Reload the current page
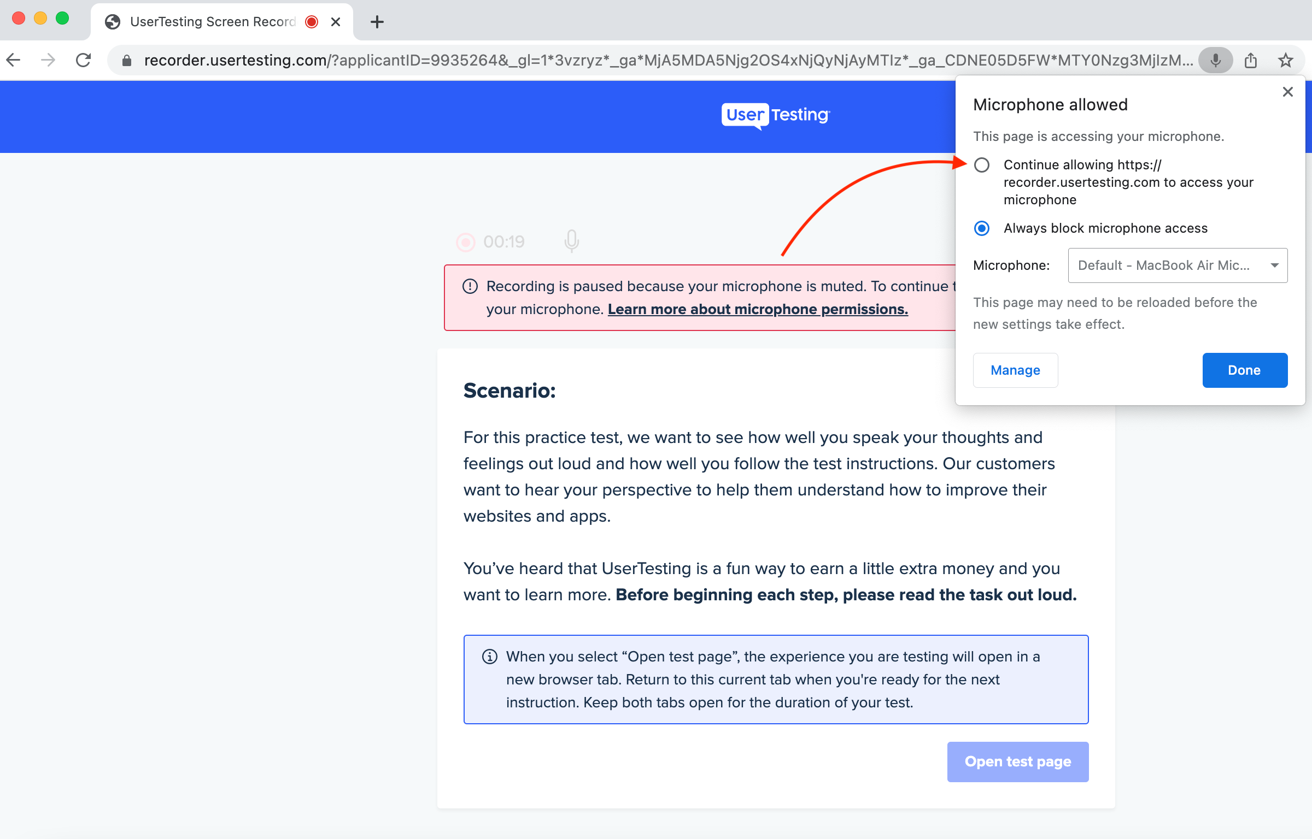Image resolution: width=1312 pixels, height=839 pixels. tap(83, 60)
